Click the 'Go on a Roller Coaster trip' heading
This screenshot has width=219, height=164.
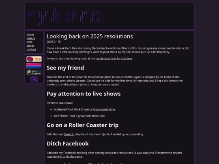click(83, 125)
